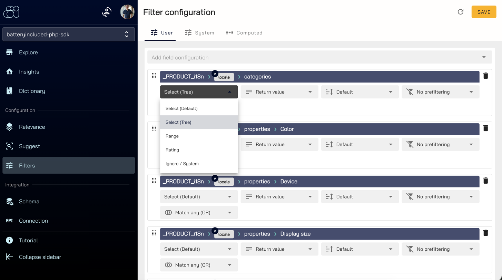Delete the Device filter row
The image size is (502, 280).
[x=485, y=181]
